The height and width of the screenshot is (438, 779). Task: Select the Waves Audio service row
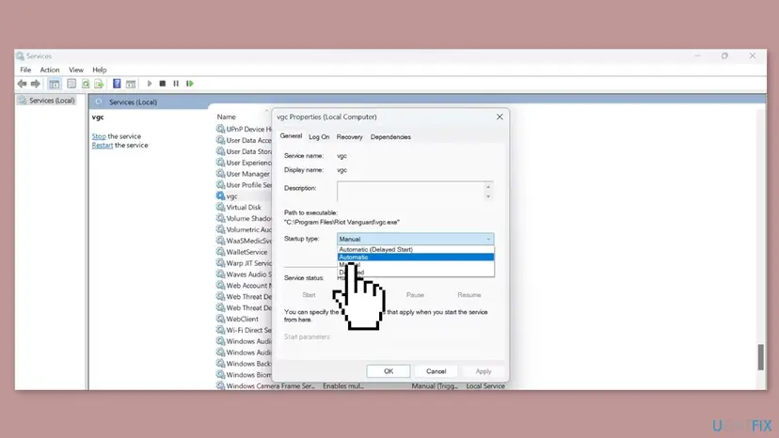click(244, 274)
